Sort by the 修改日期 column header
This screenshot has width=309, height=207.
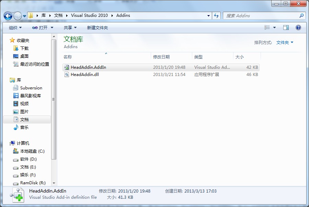161,57
